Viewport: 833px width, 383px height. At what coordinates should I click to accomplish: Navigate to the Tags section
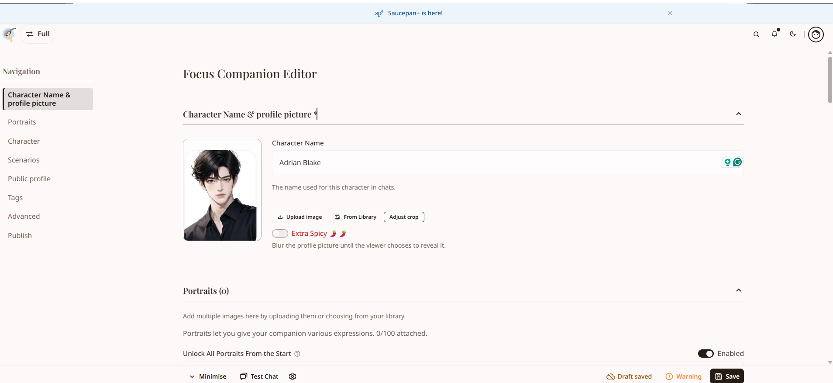15,198
